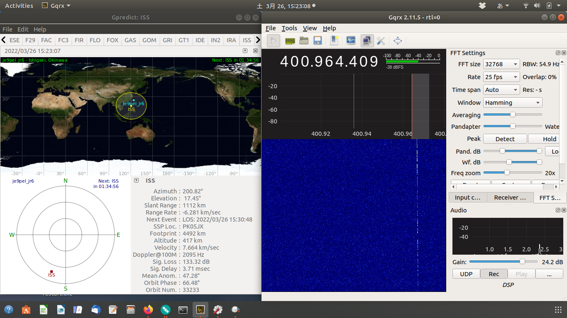Viewport: 567px width, 318px height.
Task: Toggle full screen arrows icon in Gqrx
Action: [398, 41]
